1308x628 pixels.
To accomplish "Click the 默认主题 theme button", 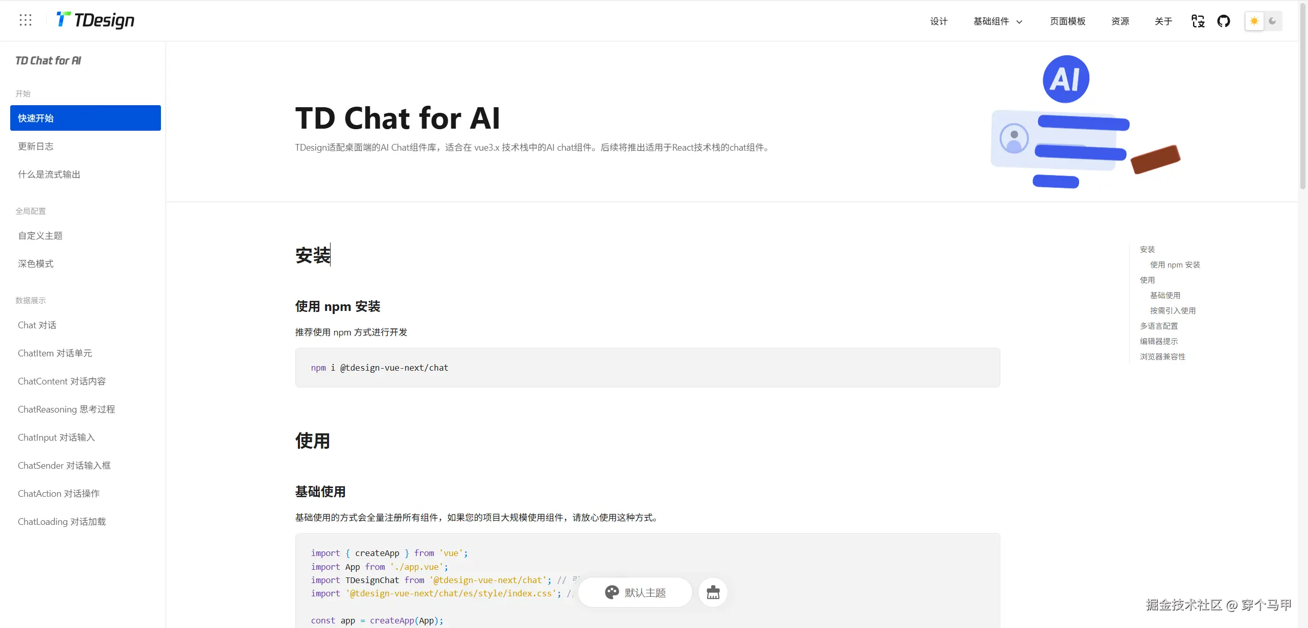I will tap(645, 592).
